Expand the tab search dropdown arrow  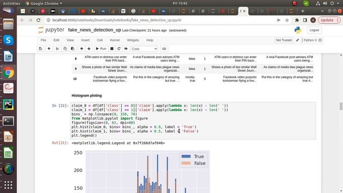322,11
